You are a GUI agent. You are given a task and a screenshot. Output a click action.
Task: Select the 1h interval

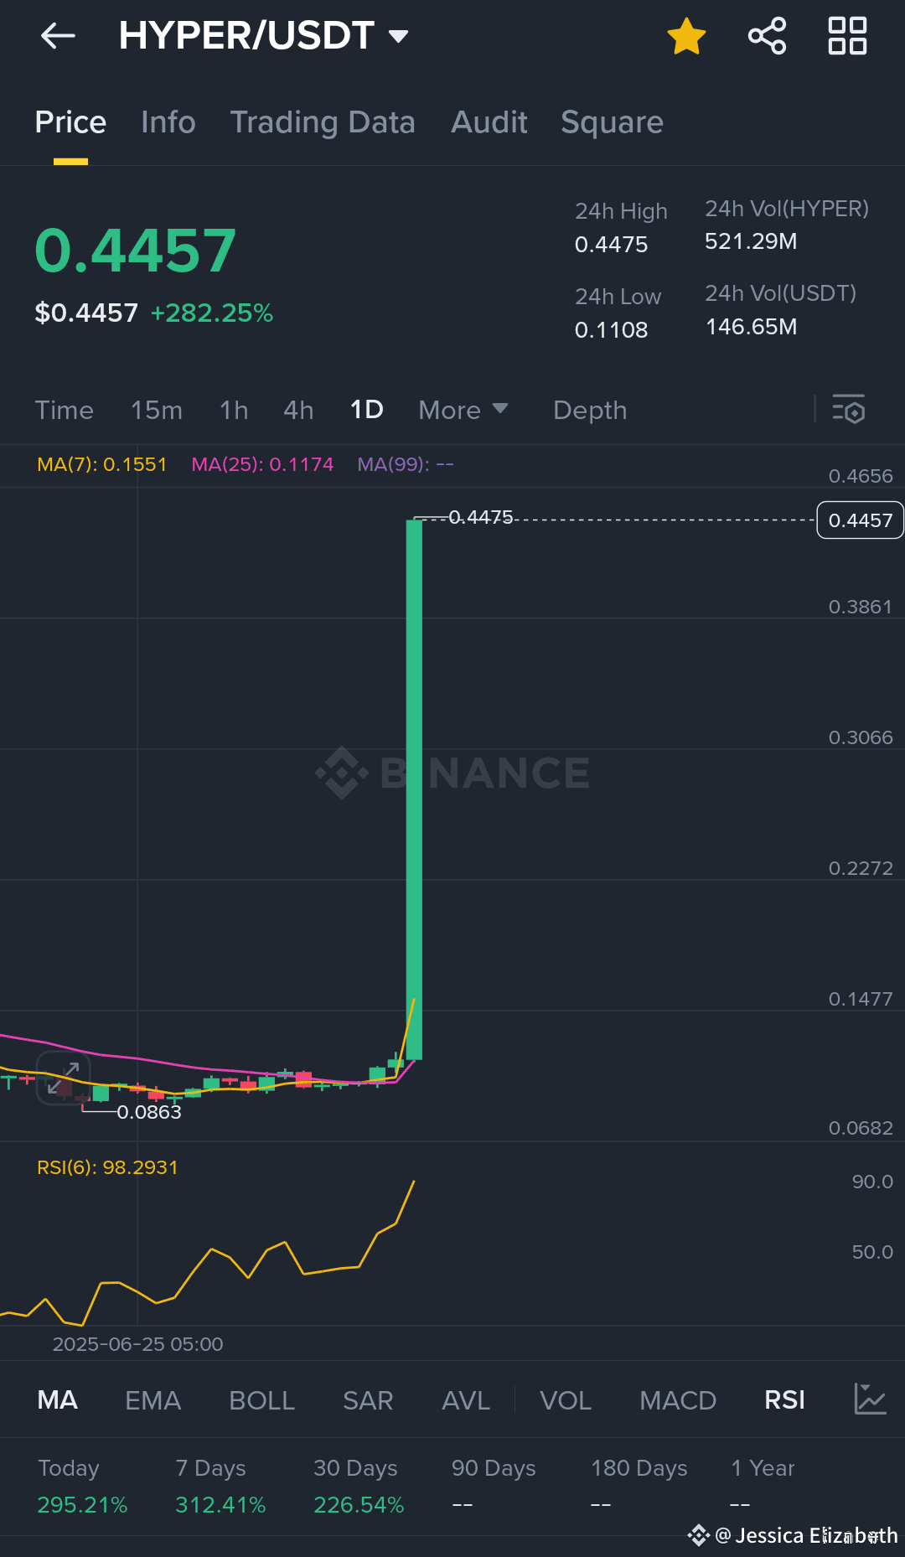point(234,410)
